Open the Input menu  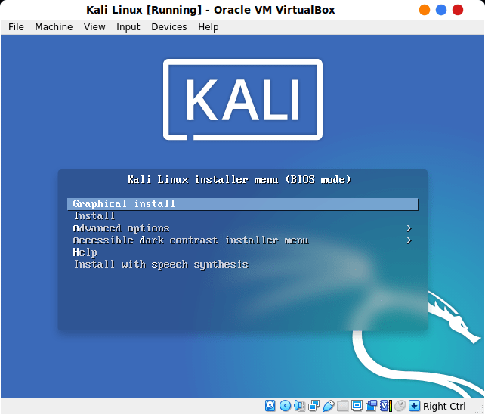(x=128, y=27)
